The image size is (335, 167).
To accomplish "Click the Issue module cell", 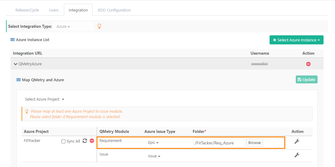I will click(x=104, y=154).
